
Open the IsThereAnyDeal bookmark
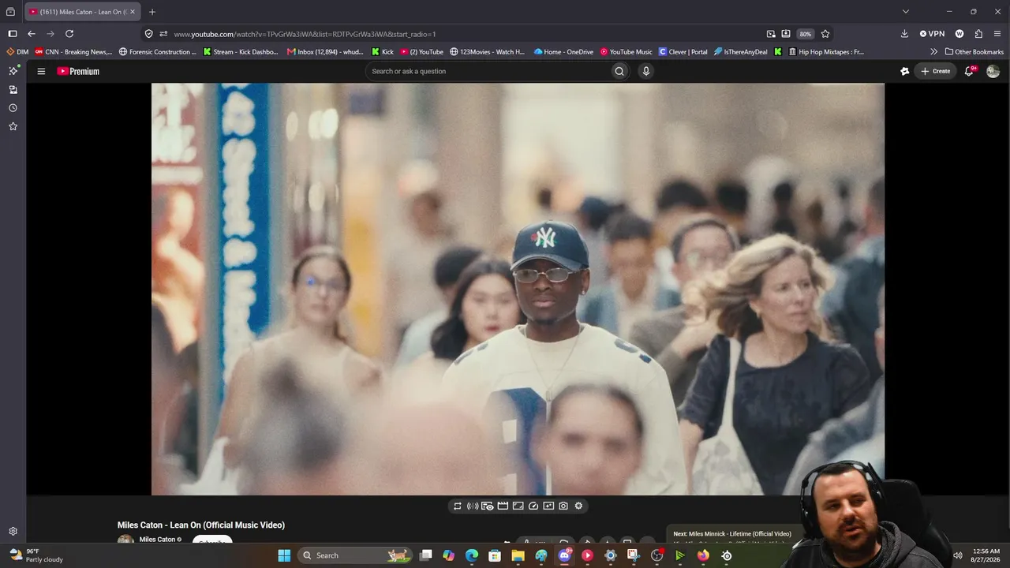coord(741,52)
